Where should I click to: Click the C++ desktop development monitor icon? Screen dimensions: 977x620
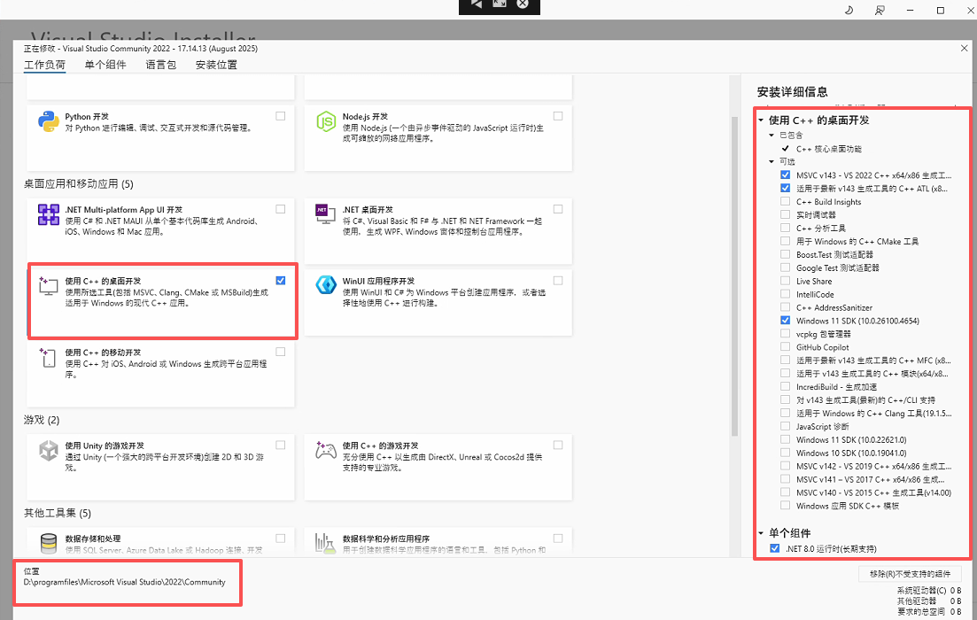coord(50,285)
